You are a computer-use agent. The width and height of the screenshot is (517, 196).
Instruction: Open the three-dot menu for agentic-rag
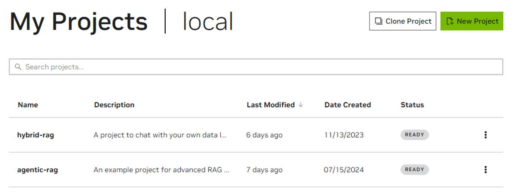[486, 170]
